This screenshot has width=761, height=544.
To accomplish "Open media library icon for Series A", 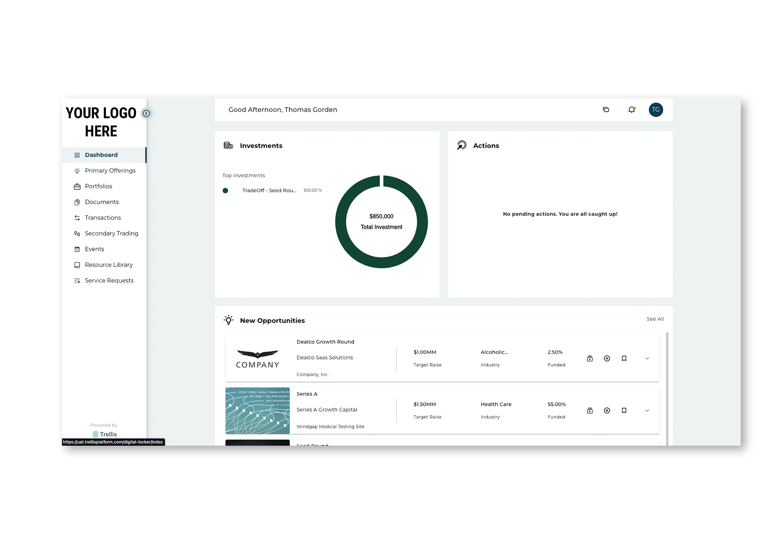I will pyautogui.click(x=590, y=411).
